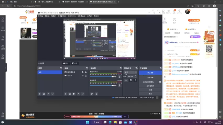
Task: Click the OBS Studio taskbar icon
Action: click(x=136, y=122)
